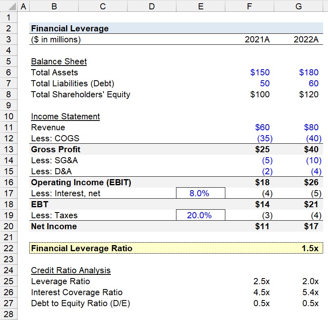
Task: Click the 8.0% interest rate cell
Action: [200, 193]
